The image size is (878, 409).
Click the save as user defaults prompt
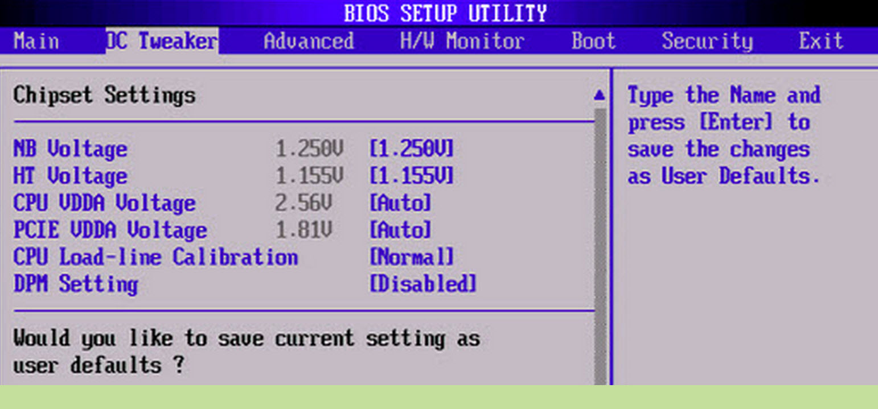tap(246, 352)
